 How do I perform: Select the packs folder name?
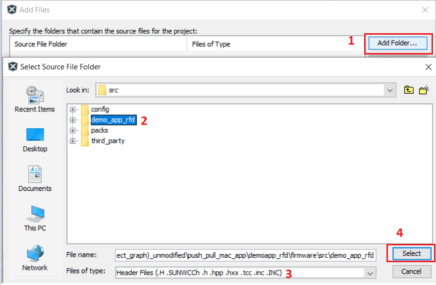100,130
